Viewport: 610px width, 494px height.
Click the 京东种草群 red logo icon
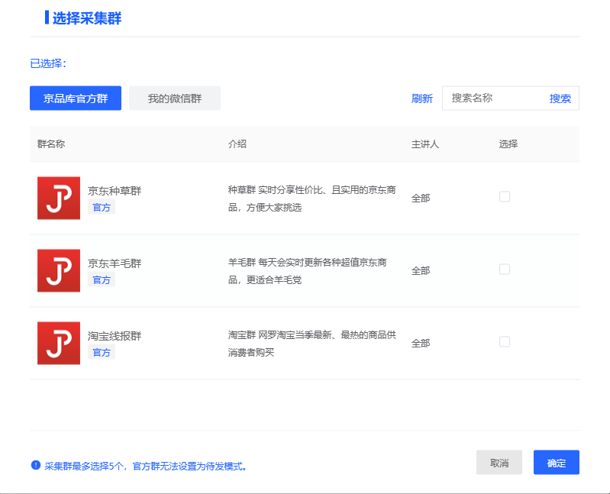coord(58,198)
